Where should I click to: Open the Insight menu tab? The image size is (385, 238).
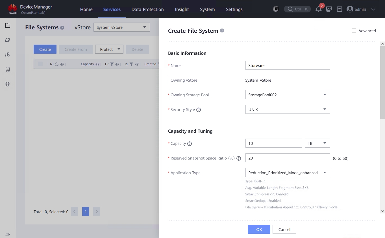point(182,9)
